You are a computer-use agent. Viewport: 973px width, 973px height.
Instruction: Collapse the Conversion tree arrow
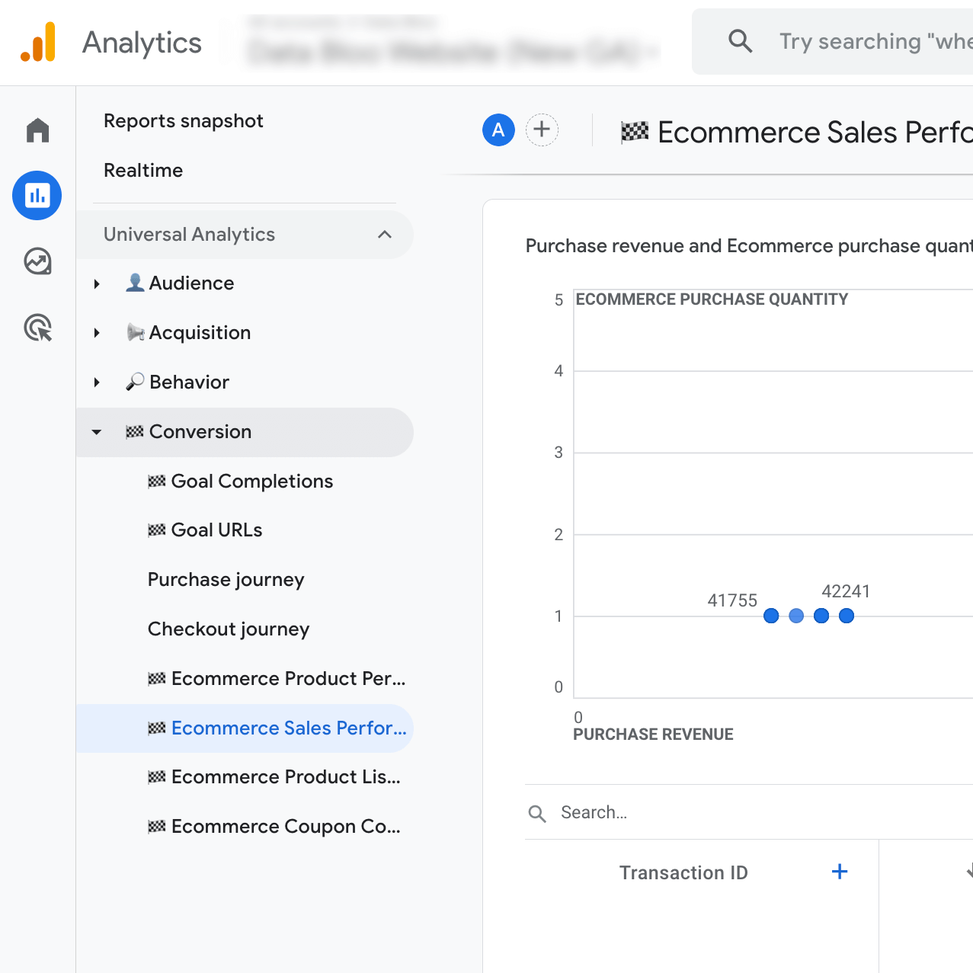click(x=97, y=432)
